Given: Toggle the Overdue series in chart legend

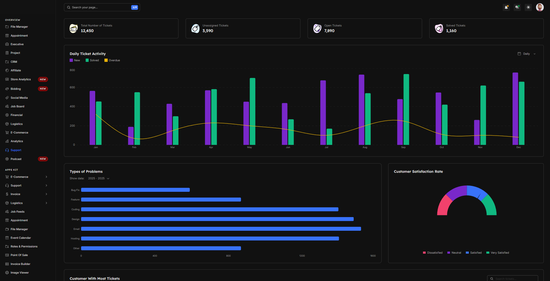Looking at the screenshot, I should (x=112, y=60).
